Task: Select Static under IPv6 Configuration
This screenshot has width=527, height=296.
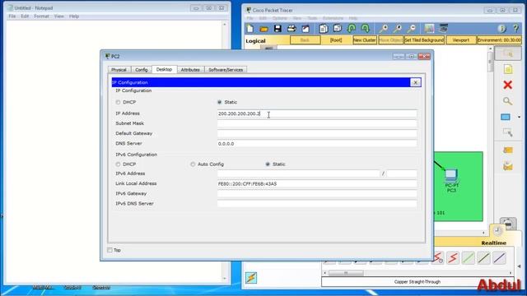Action: pyautogui.click(x=268, y=164)
